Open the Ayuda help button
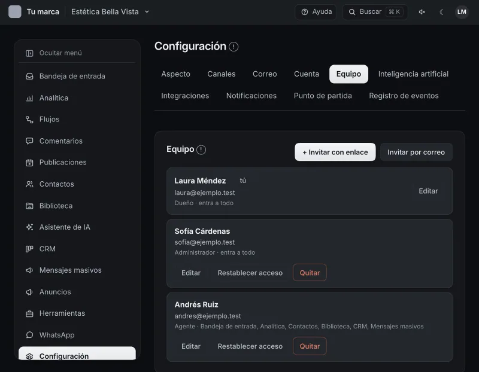 click(316, 12)
